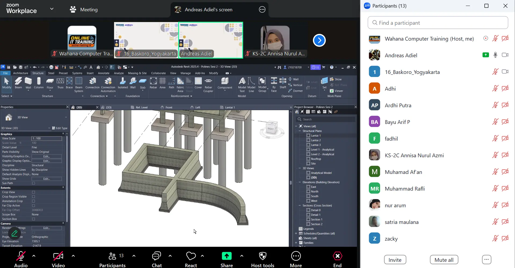Click the Invite button in Participants
The height and width of the screenshot is (268, 515).
point(395,260)
